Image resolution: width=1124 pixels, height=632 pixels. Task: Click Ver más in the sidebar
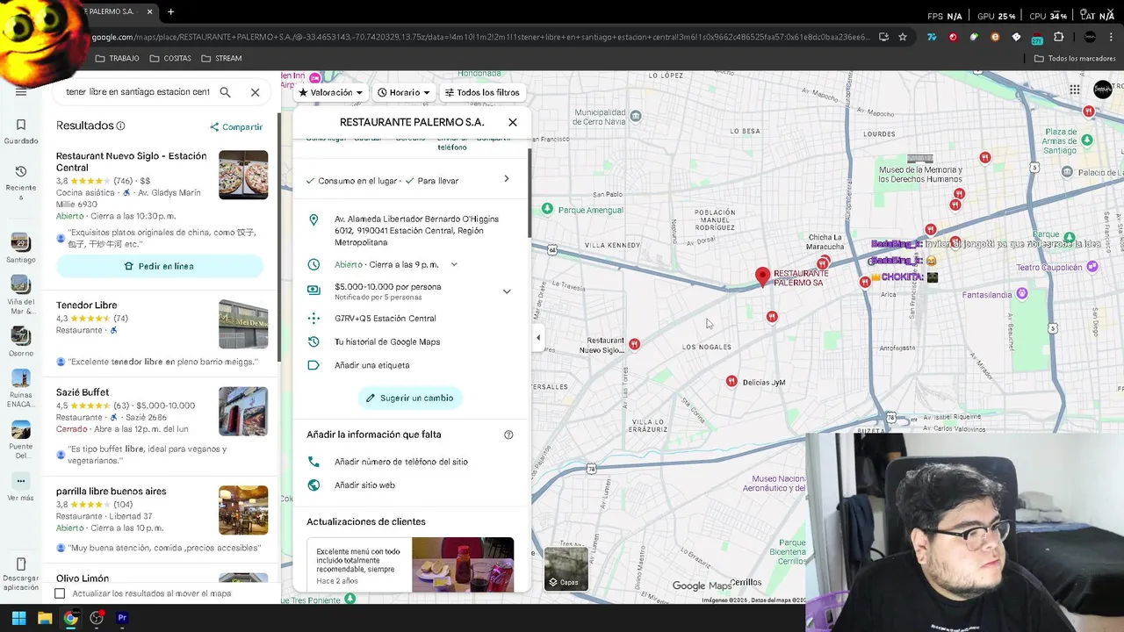coord(21,488)
